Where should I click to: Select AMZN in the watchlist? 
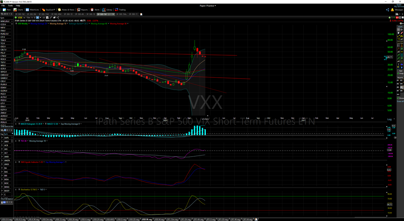(x=7, y=160)
